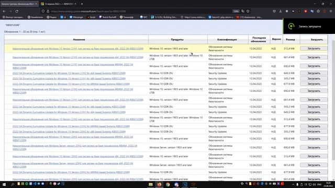Image resolution: width=335 pixels, height=188 pixels.
Task: Click the browser forward arrow
Action: coord(10,11)
